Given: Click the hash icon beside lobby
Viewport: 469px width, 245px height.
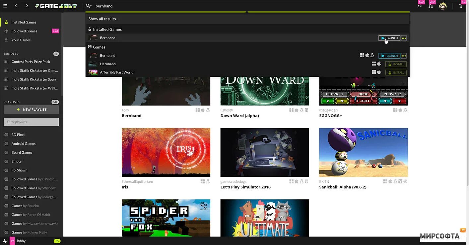Looking at the screenshot, I should point(5,241).
